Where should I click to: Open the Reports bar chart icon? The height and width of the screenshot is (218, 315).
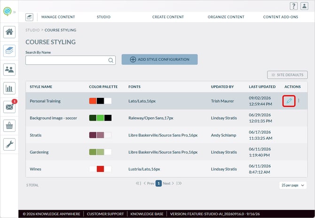tap(9, 89)
